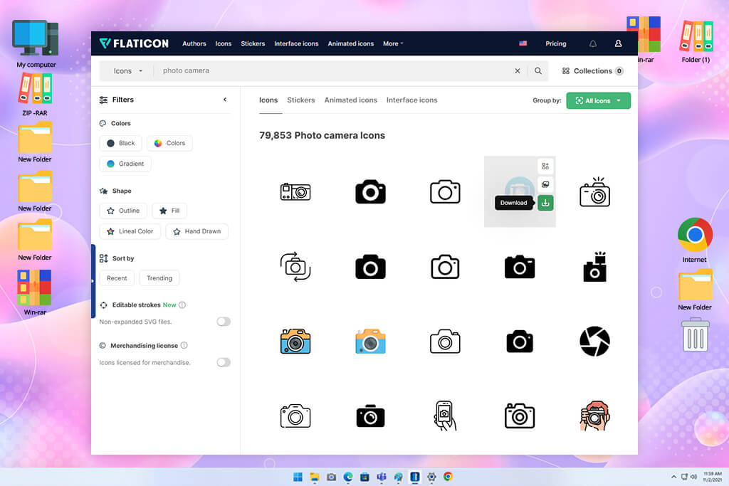The width and height of the screenshot is (729, 486).
Task: Filter by Outline shape
Action: coord(123,211)
